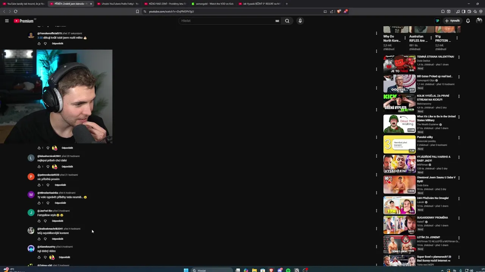Screen dimensions: 485x272
Task: Open more options for Australian RIFLES short
Action: click(x=431, y=38)
